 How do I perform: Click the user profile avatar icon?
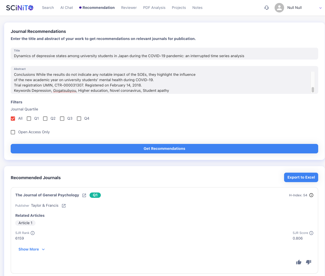click(x=279, y=8)
